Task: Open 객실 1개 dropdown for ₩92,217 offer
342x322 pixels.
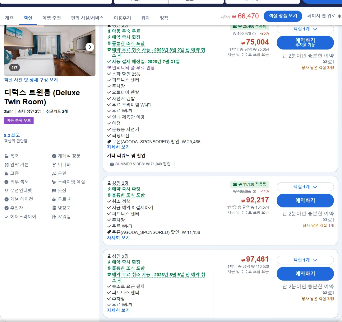Action: 305,187
